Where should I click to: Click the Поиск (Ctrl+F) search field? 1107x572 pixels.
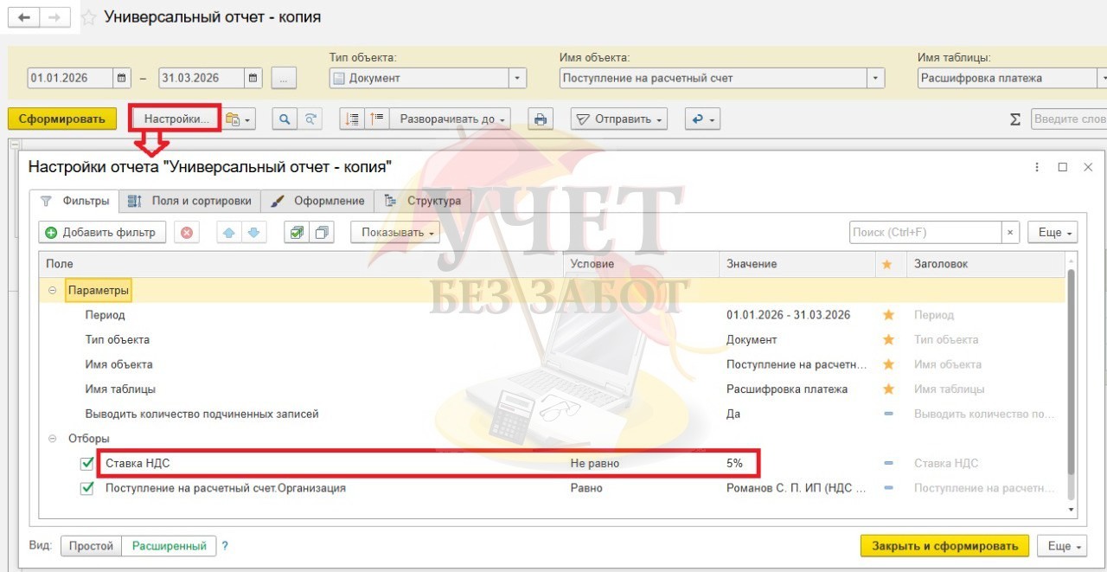[x=925, y=232]
